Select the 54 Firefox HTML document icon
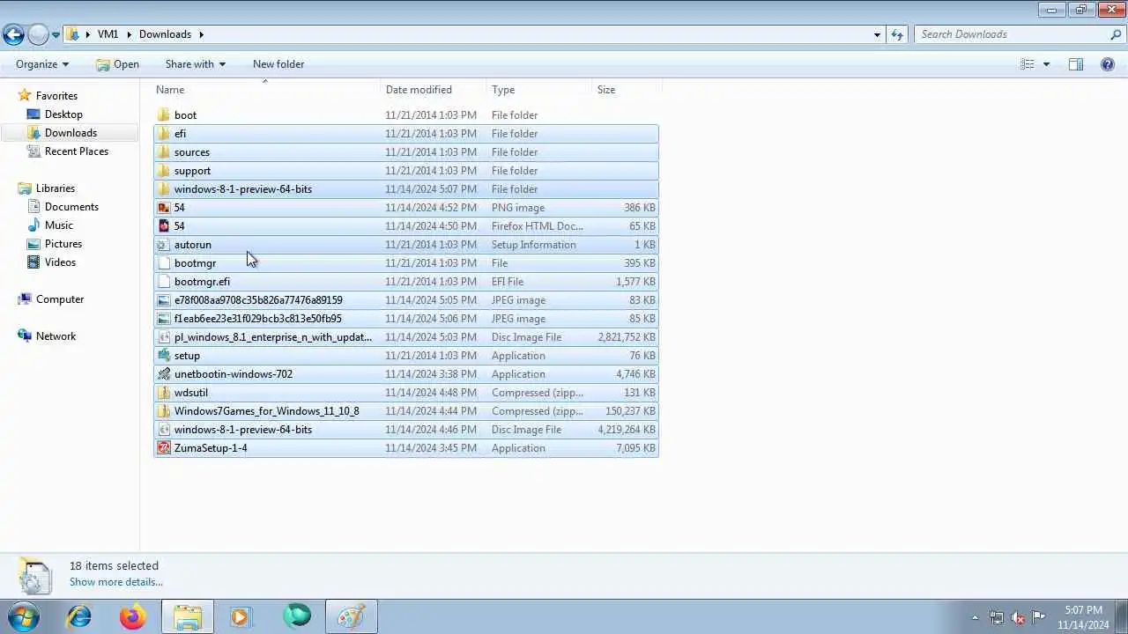Screen dimensions: 1128x634 tap(164, 226)
